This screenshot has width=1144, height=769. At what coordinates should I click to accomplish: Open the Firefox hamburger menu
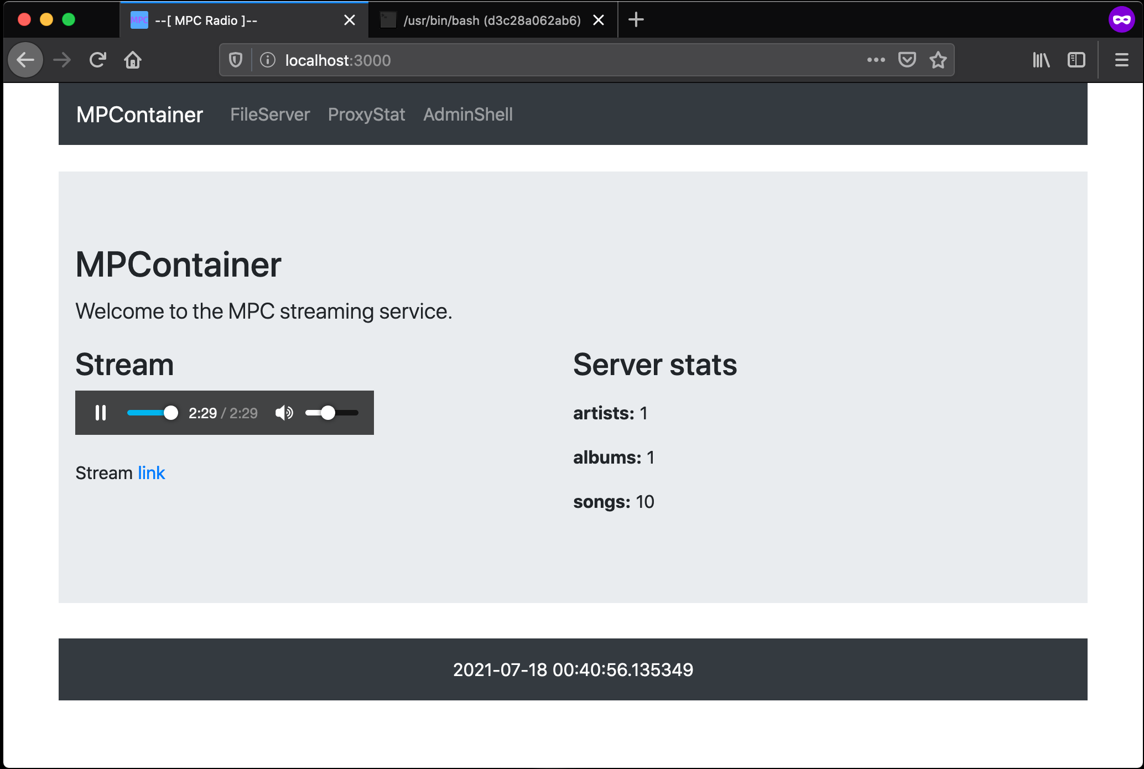[1121, 60]
